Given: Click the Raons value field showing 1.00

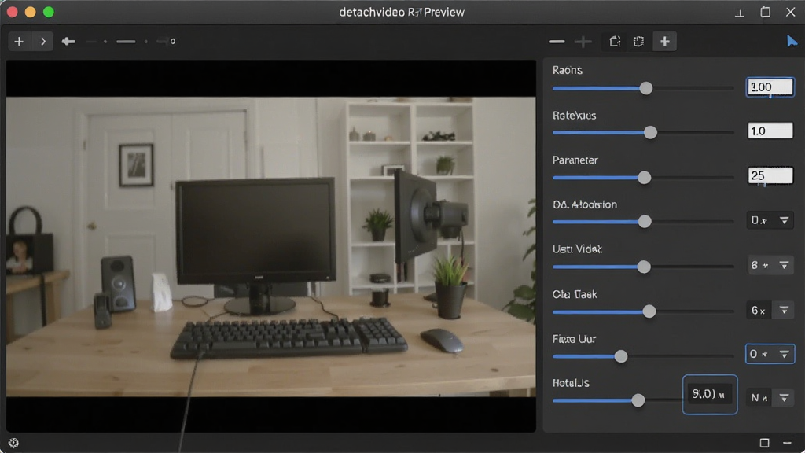Looking at the screenshot, I should (770, 87).
